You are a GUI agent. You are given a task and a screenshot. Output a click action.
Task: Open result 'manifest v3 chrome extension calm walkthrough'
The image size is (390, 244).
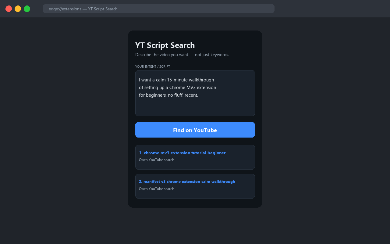pyautogui.click(x=187, y=181)
